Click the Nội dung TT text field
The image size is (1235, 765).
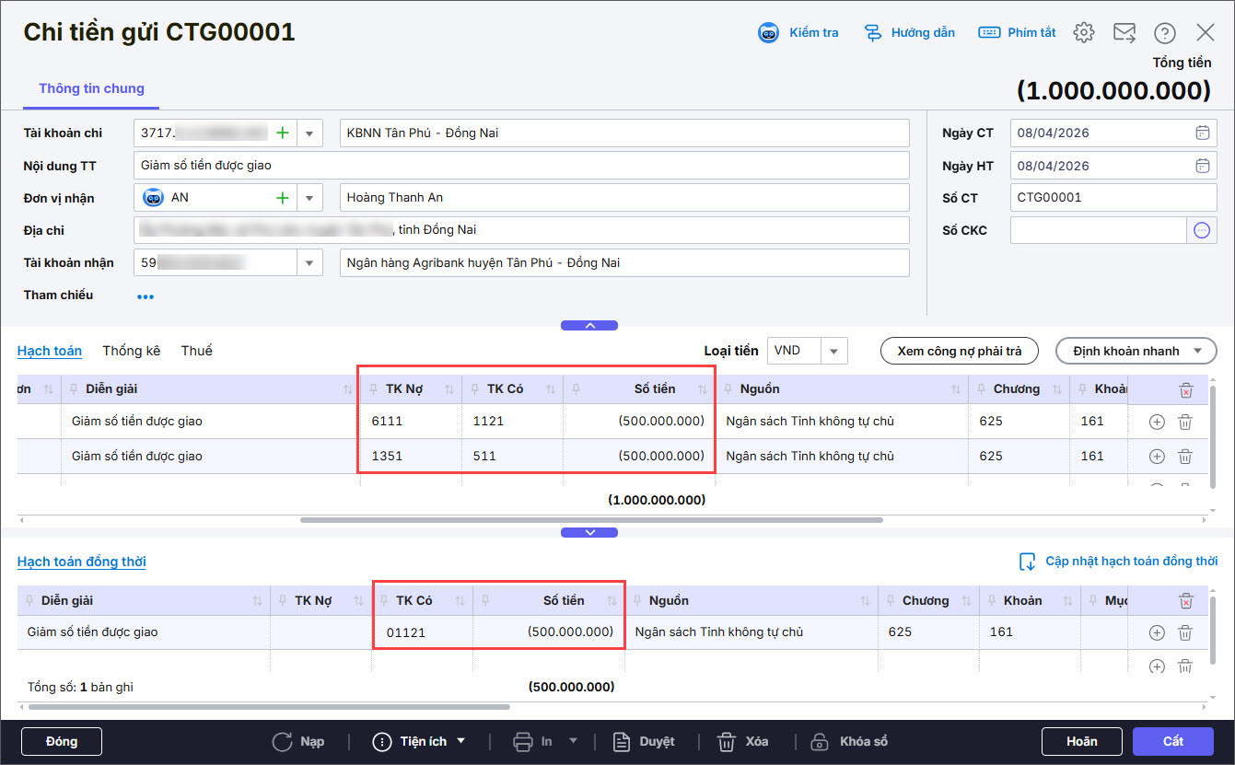521,166
